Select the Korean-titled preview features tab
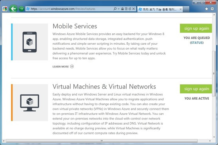The height and width of the screenshot is (145, 218). [160, 9]
